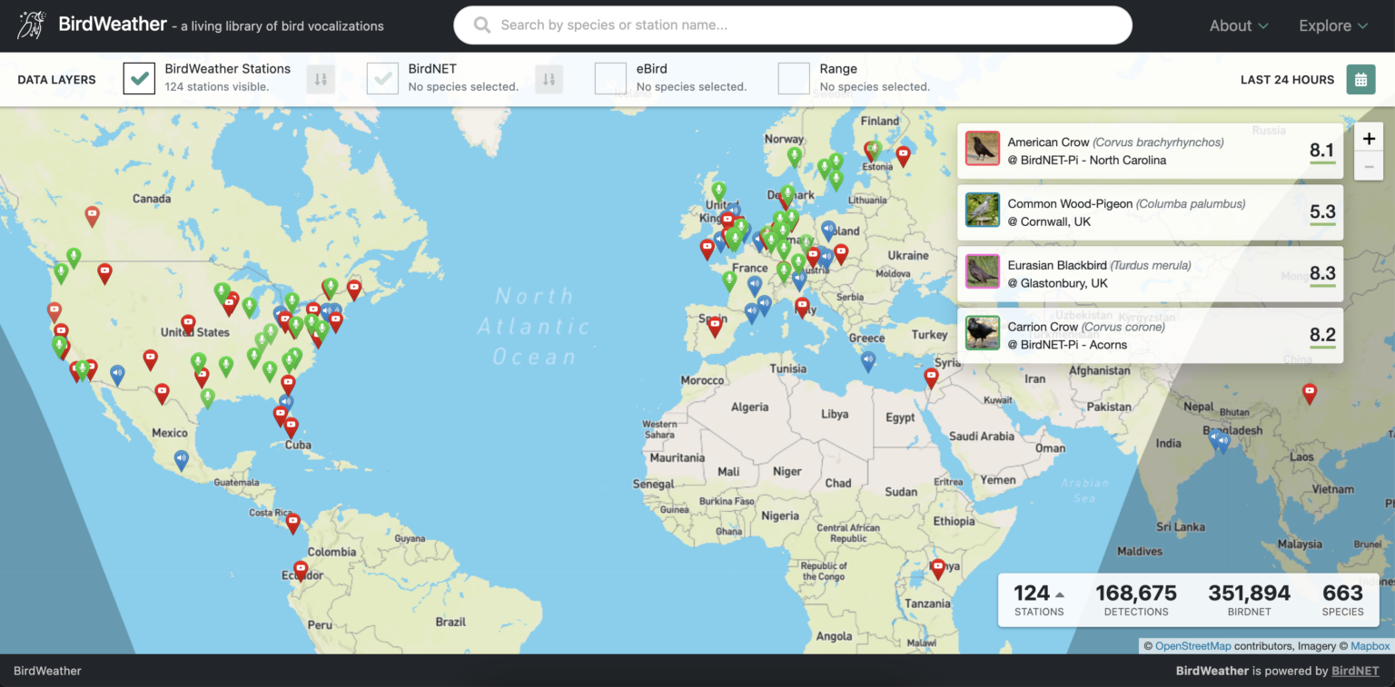Zoom in using the plus map control
The height and width of the screenshot is (687, 1395).
pos(1369,137)
